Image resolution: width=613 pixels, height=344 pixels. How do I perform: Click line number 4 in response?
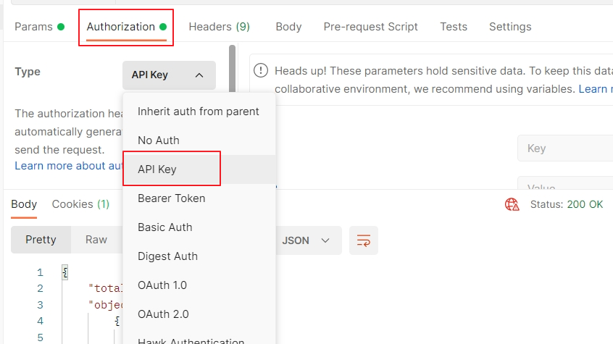[x=40, y=322]
